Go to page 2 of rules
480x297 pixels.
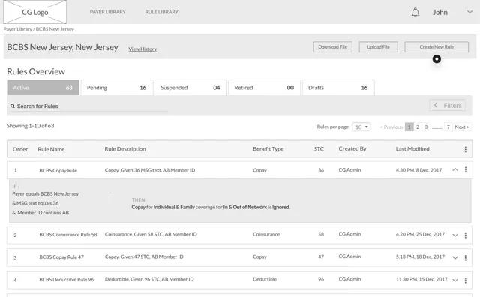coord(418,127)
